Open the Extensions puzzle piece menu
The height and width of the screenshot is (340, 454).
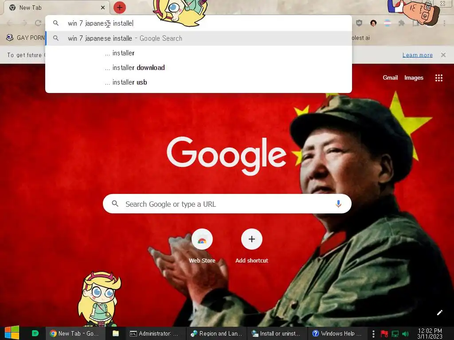[401, 23]
